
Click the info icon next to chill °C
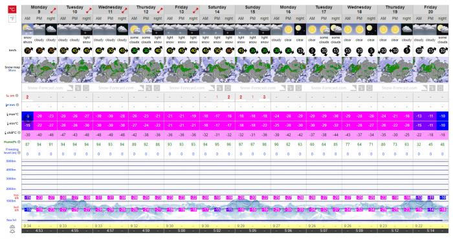[19, 132]
